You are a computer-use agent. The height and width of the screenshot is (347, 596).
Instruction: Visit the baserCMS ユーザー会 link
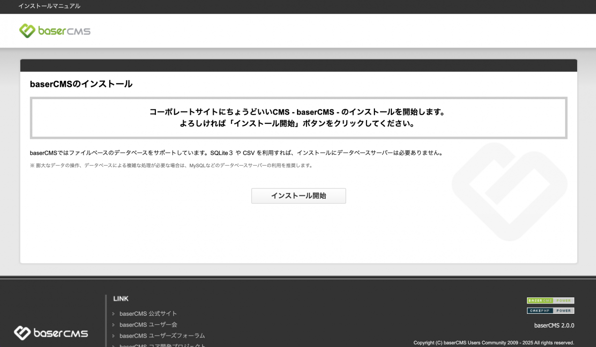pos(148,325)
